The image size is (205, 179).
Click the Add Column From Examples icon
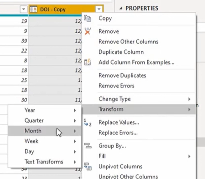[87, 62]
